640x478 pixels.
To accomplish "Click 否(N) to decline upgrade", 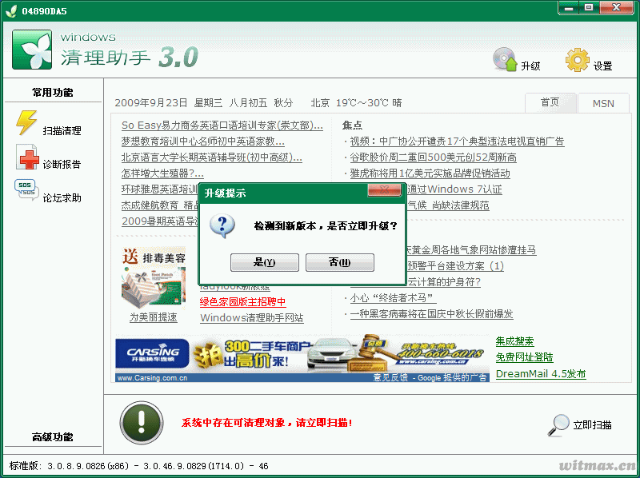I will (x=339, y=262).
